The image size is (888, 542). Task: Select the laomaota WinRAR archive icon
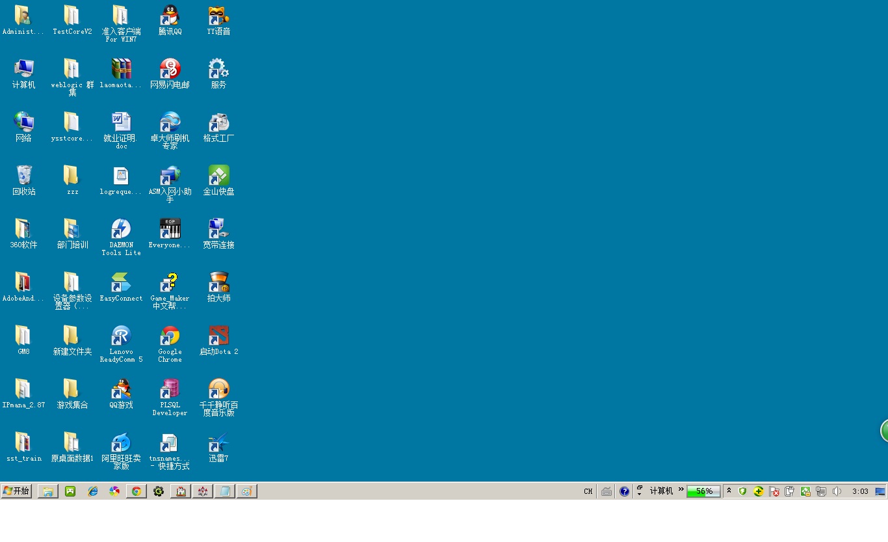[x=121, y=74]
